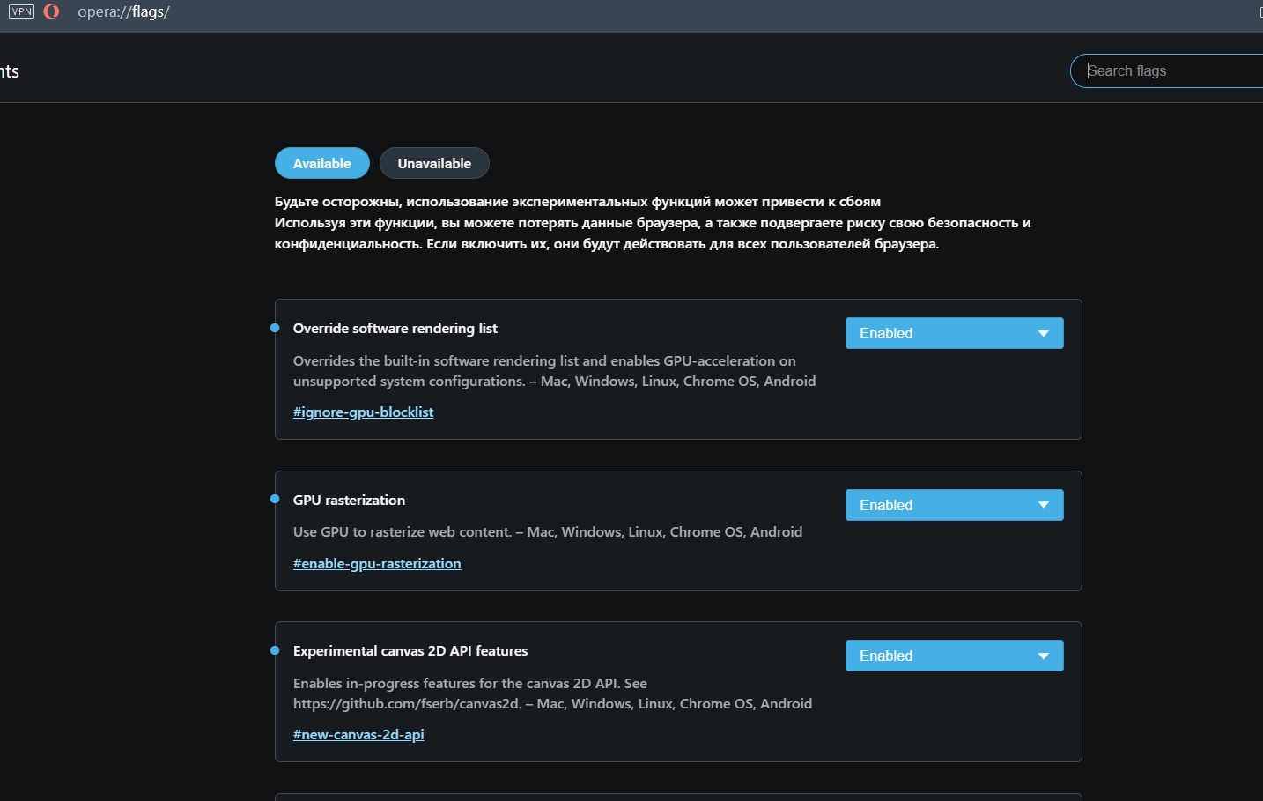The width and height of the screenshot is (1263, 801).
Task: Select the Override software rendering list title
Action: click(395, 328)
